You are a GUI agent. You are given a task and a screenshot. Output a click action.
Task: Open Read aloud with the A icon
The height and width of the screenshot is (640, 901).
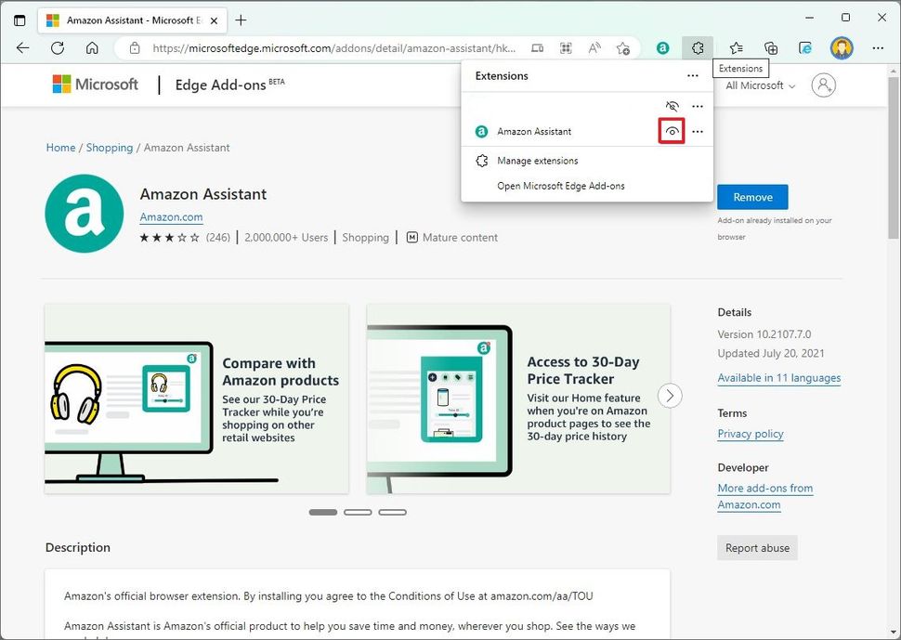pyautogui.click(x=594, y=47)
